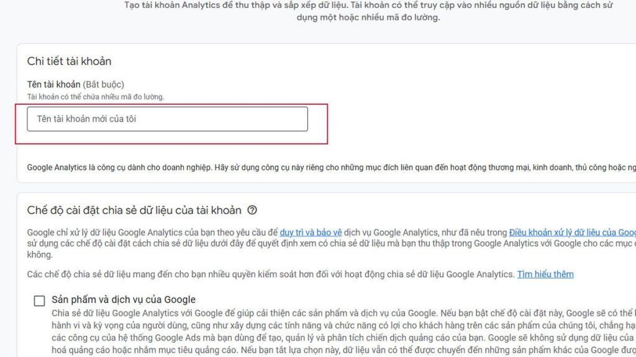The image size is (636, 357).
Task: Click the bold 'Tên tài khoản' field label
Action: point(53,84)
